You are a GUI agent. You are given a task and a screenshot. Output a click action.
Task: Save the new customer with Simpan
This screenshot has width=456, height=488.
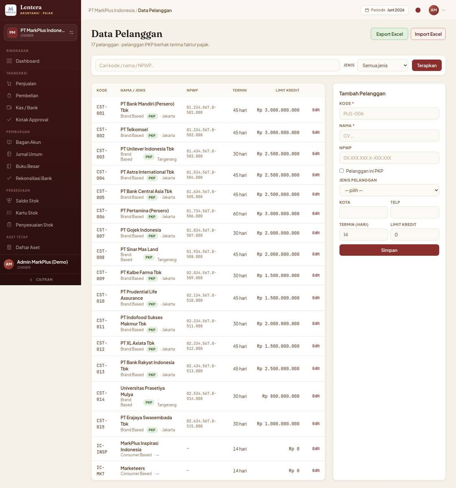[389, 250]
